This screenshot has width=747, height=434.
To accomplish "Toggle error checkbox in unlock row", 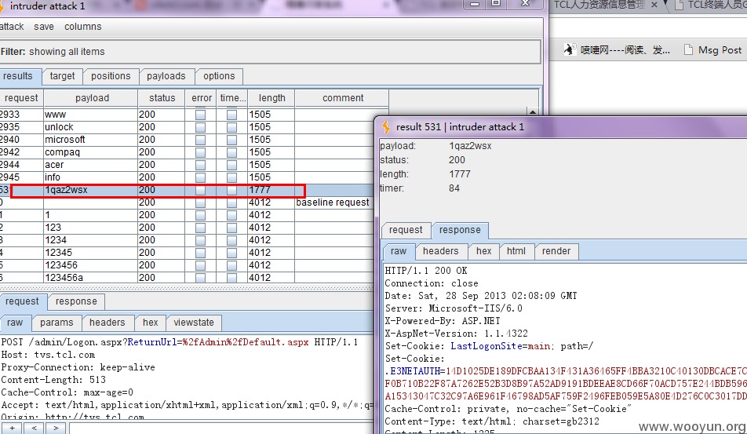I will tap(201, 127).
